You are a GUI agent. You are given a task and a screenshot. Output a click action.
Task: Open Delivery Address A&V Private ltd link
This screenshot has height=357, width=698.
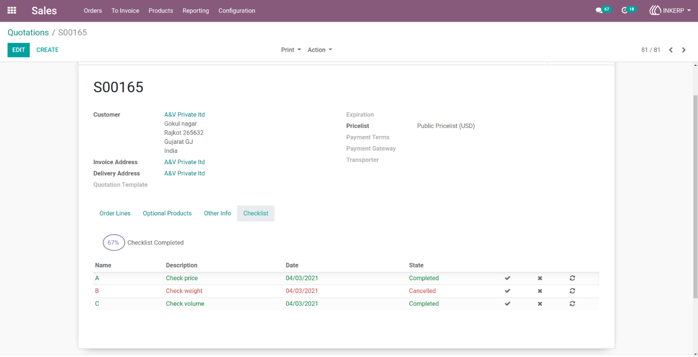click(185, 174)
